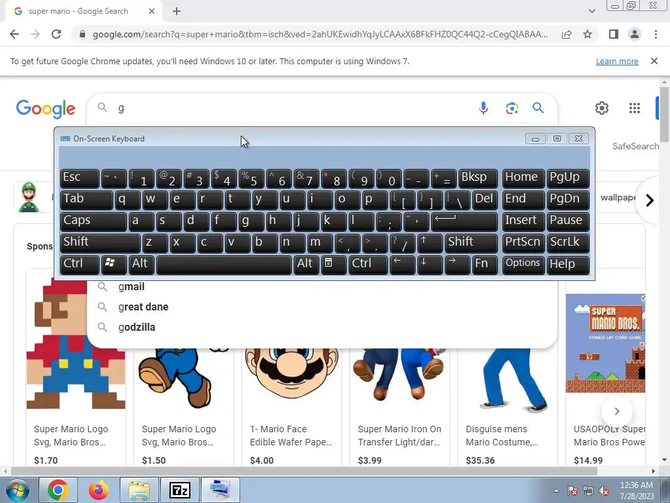Click the Learn more link
The height and width of the screenshot is (503, 670).
(x=617, y=61)
